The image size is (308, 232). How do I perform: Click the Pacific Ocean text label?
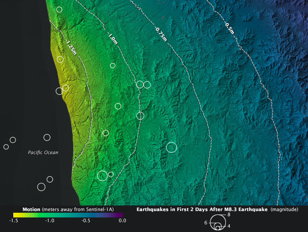click(43, 152)
